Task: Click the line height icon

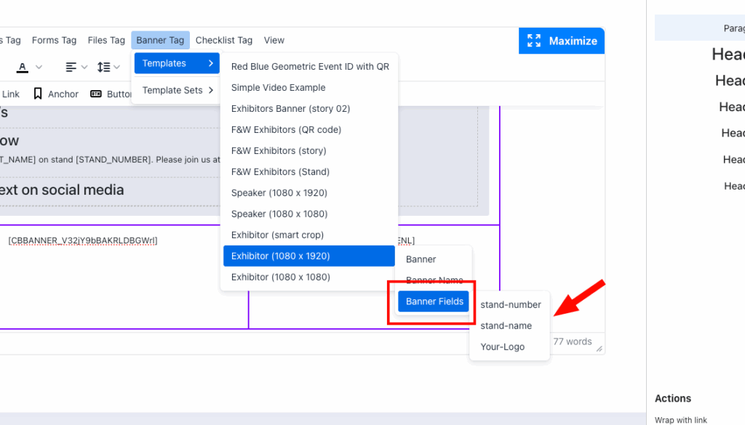Action: [103, 67]
